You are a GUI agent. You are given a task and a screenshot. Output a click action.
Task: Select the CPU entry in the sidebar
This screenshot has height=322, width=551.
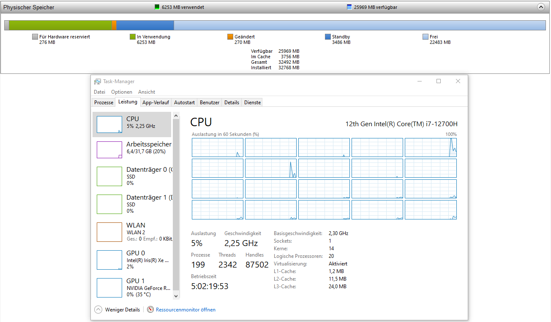(x=132, y=124)
